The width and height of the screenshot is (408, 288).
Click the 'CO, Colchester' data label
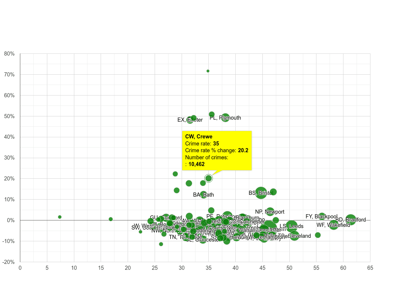(247, 222)
